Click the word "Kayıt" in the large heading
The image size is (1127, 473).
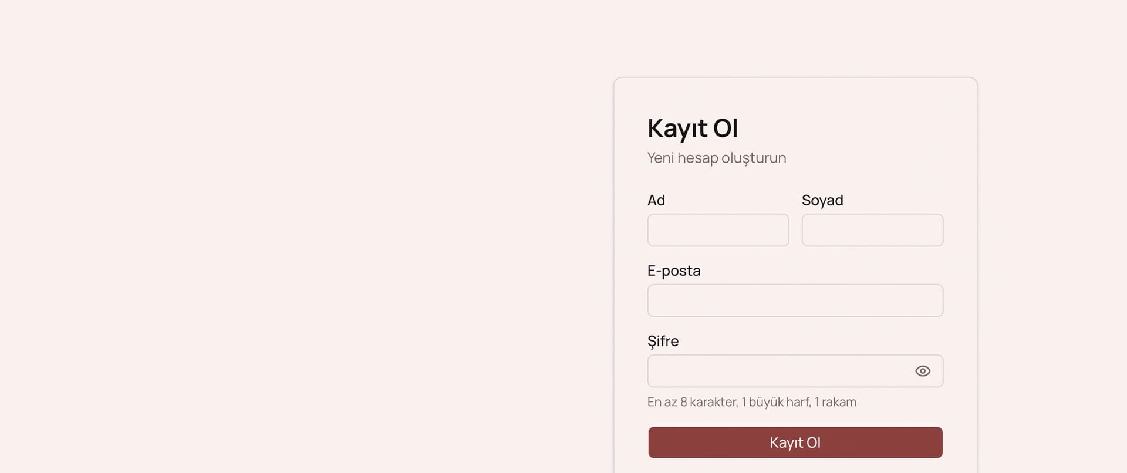(677, 129)
